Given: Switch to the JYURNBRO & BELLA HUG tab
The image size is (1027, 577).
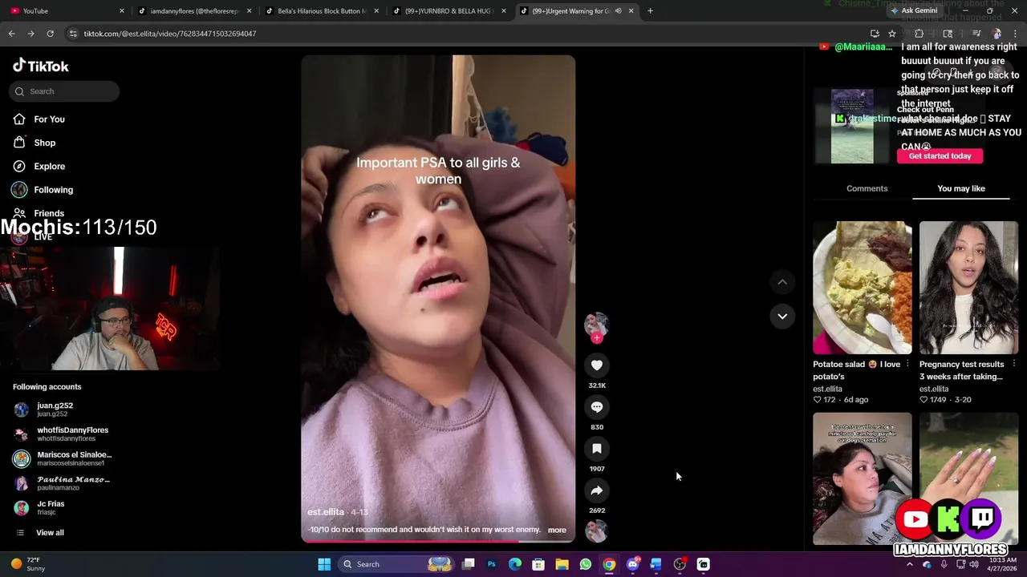Looking at the screenshot, I should 448,11.
